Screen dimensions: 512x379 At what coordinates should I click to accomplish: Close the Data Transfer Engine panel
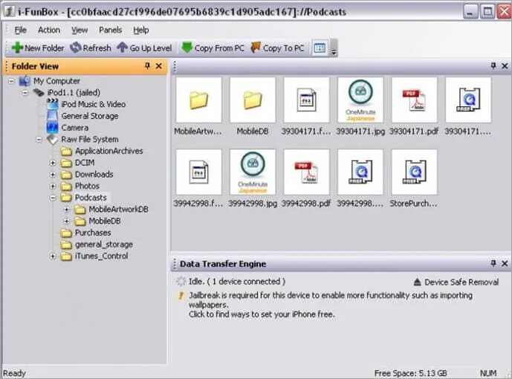click(505, 263)
